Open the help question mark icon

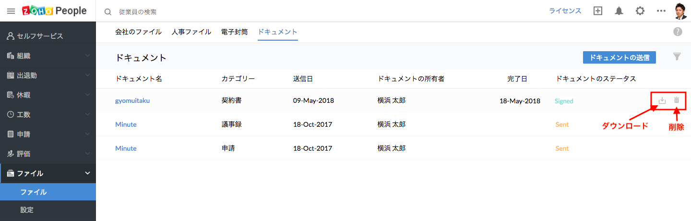coord(678,32)
